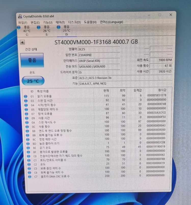Image resolution: width=191 pixels, height=205 pixels.
Task: Click the status dot for BE 공기 온도
Action: click(x=28, y=148)
